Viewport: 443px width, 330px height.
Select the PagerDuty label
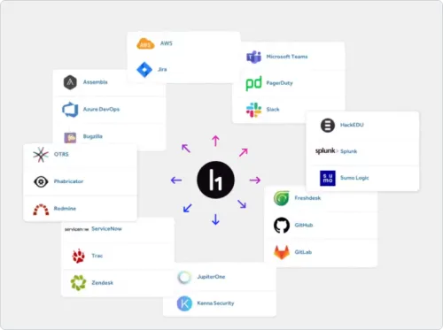(x=279, y=83)
